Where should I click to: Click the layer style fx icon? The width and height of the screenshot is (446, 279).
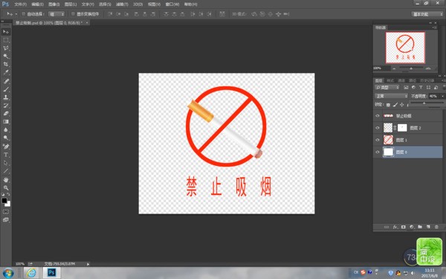click(x=395, y=227)
